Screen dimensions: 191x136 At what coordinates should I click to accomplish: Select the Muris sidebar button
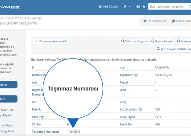8,99
